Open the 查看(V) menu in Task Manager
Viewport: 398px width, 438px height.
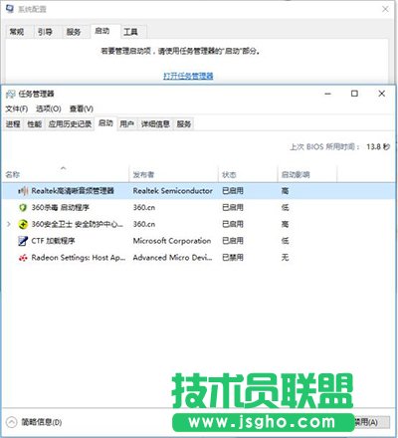coord(82,109)
